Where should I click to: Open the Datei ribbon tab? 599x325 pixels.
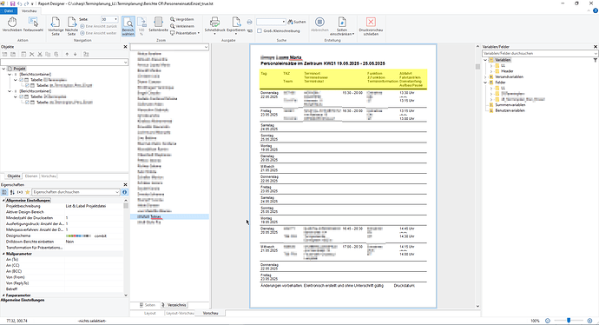click(x=9, y=11)
